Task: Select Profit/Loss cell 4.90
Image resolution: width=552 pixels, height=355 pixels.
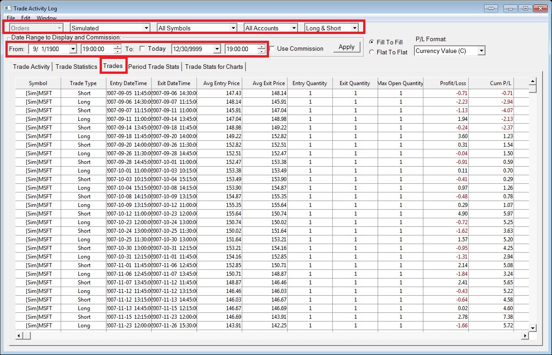Action: pos(446,214)
